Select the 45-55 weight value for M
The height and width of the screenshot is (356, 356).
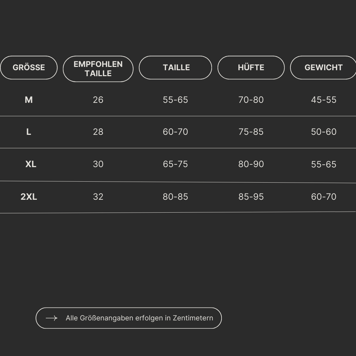(x=324, y=100)
